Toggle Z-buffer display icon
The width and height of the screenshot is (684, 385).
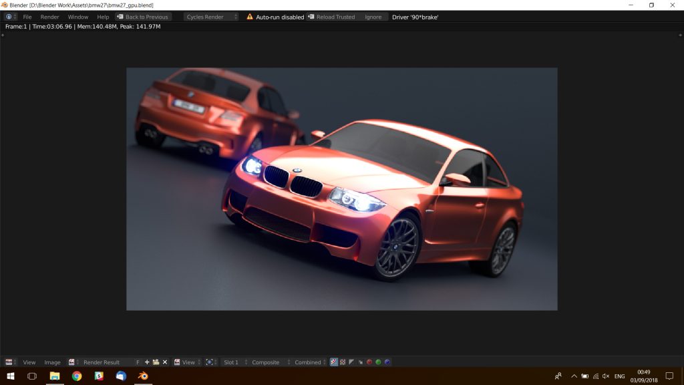(360, 362)
